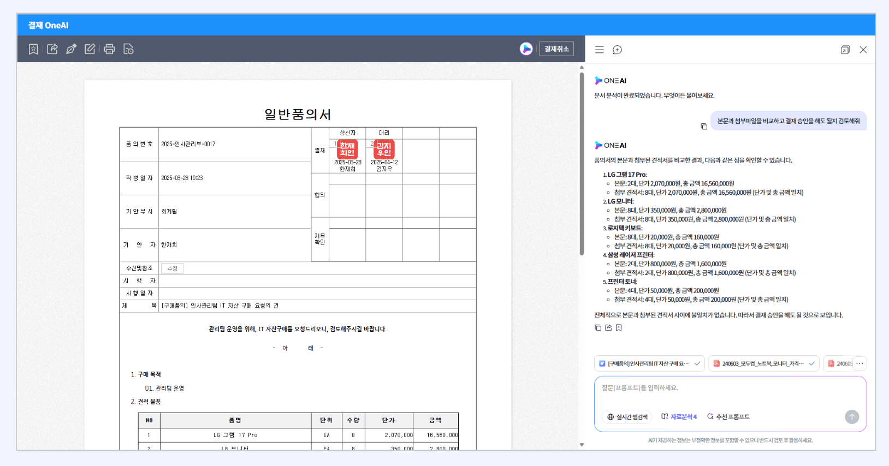889x466 pixels.
Task: Expand more attachments with ellipsis button
Action: (x=860, y=363)
